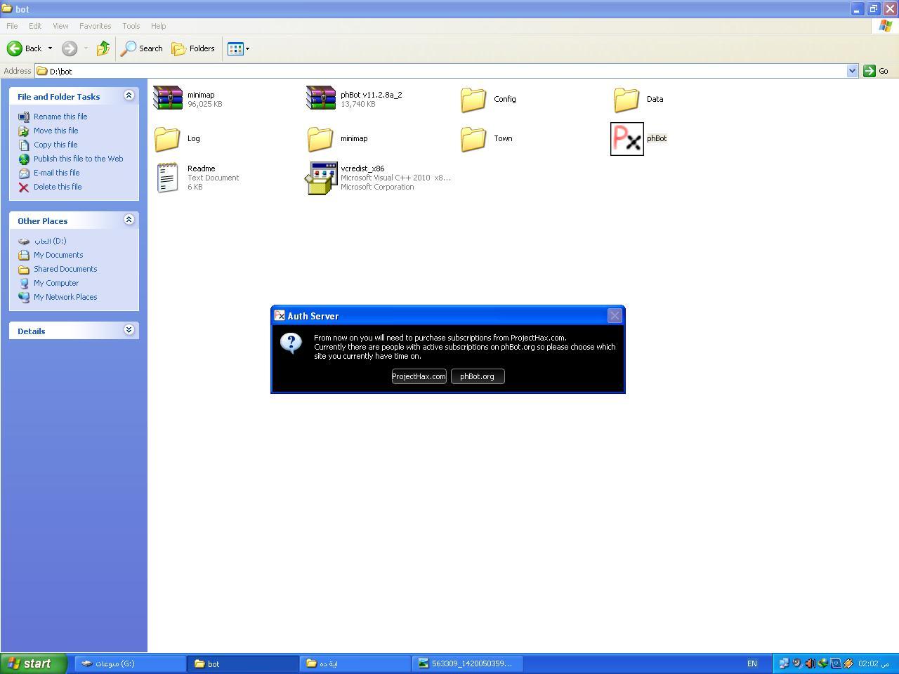Image resolution: width=899 pixels, height=674 pixels.
Task: Click the grayed-out Forward arrow
Action: point(70,48)
